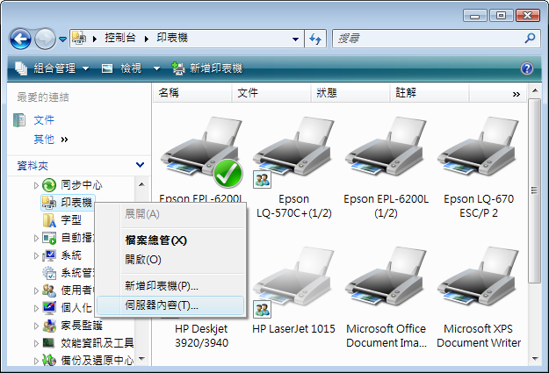549x373 pixels.
Task: Select the Epson EPL-6200L (1/2) printer icon
Action: point(386,148)
